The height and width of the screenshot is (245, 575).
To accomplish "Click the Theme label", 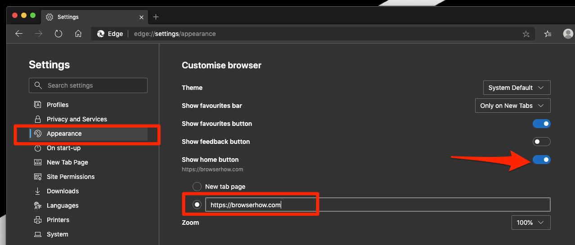I will pos(192,88).
